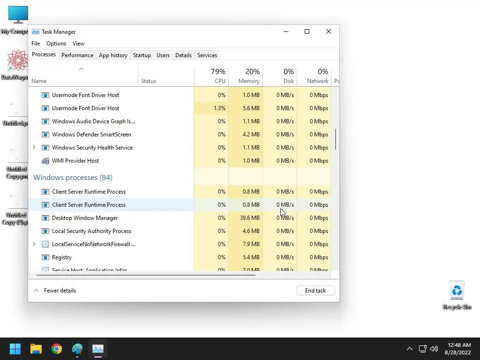Switch to the Startup tab

[x=142, y=55]
